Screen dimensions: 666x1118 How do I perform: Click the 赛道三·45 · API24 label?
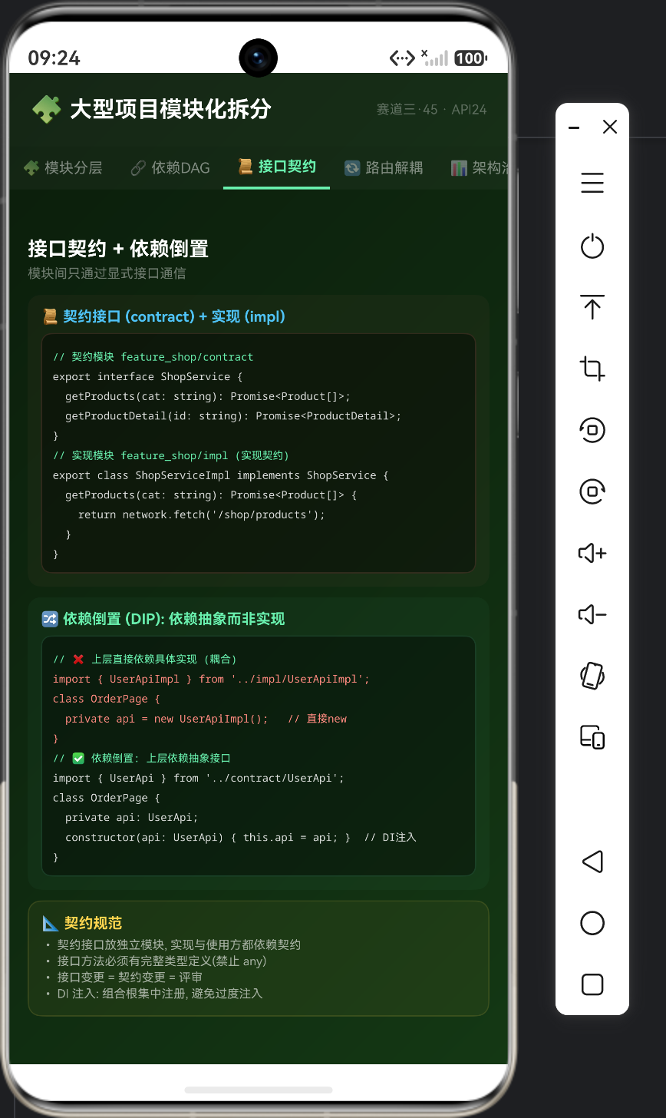pos(431,110)
